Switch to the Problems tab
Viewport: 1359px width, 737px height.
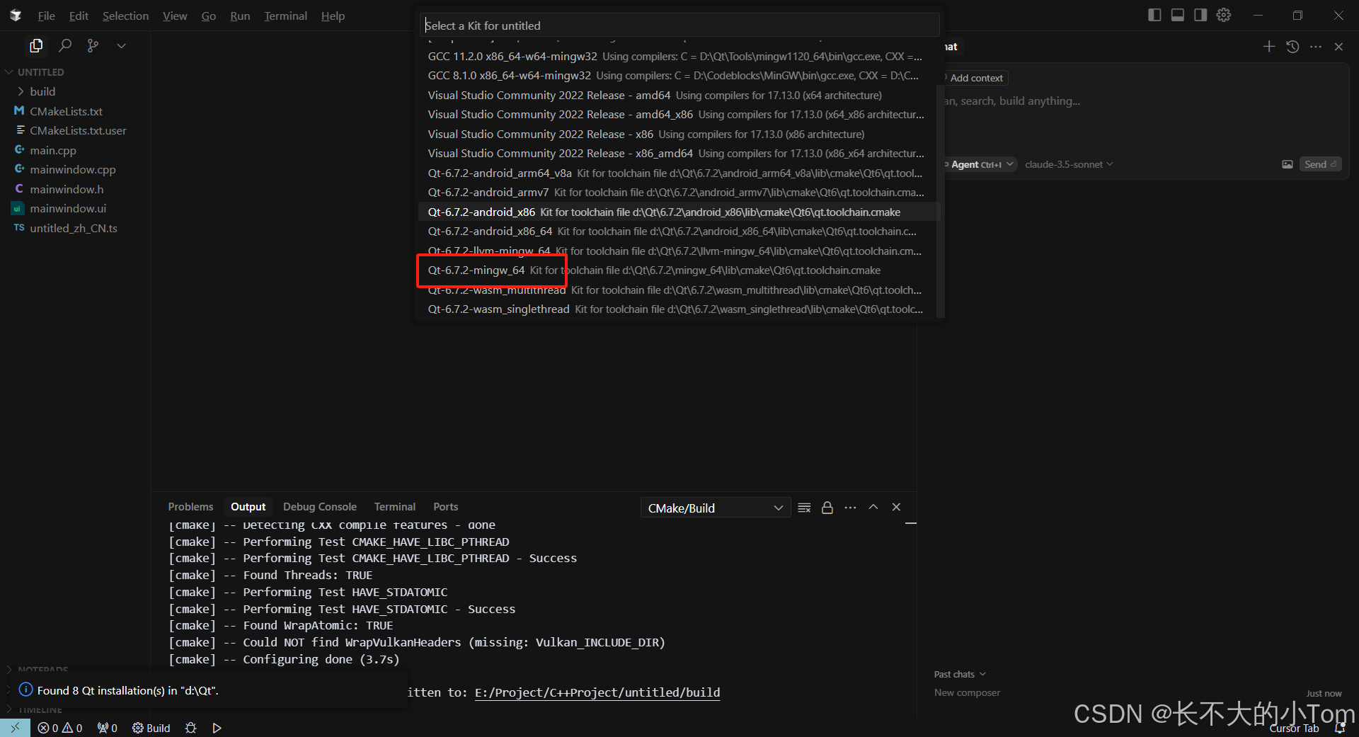coord(190,507)
